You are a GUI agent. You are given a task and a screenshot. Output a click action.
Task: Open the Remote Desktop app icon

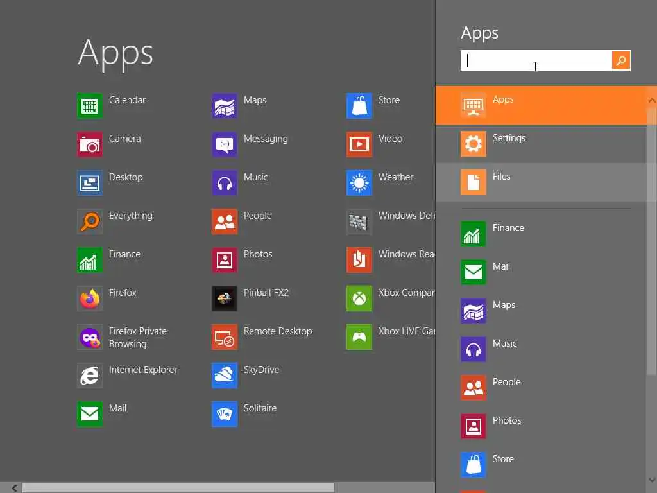click(225, 337)
